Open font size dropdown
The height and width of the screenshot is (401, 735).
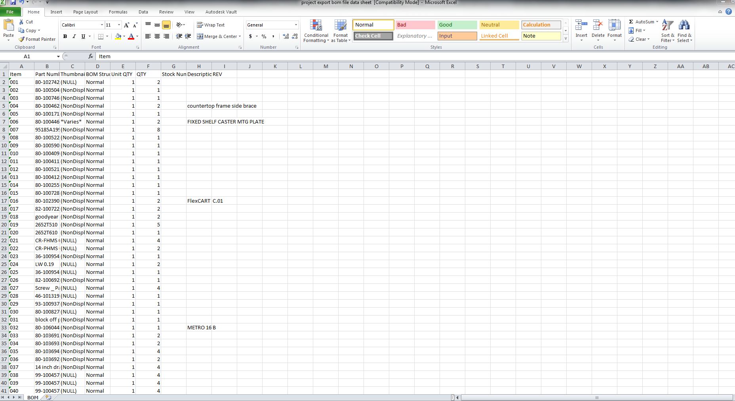(119, 25)
